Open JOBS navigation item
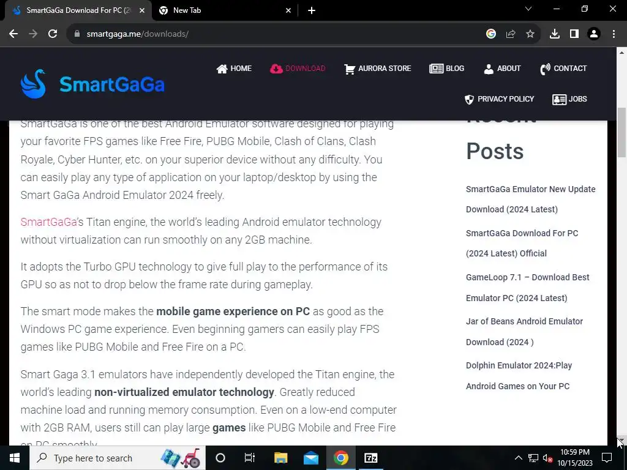The height and width of the screenshot is (470, 627). (x=569, y=99)
